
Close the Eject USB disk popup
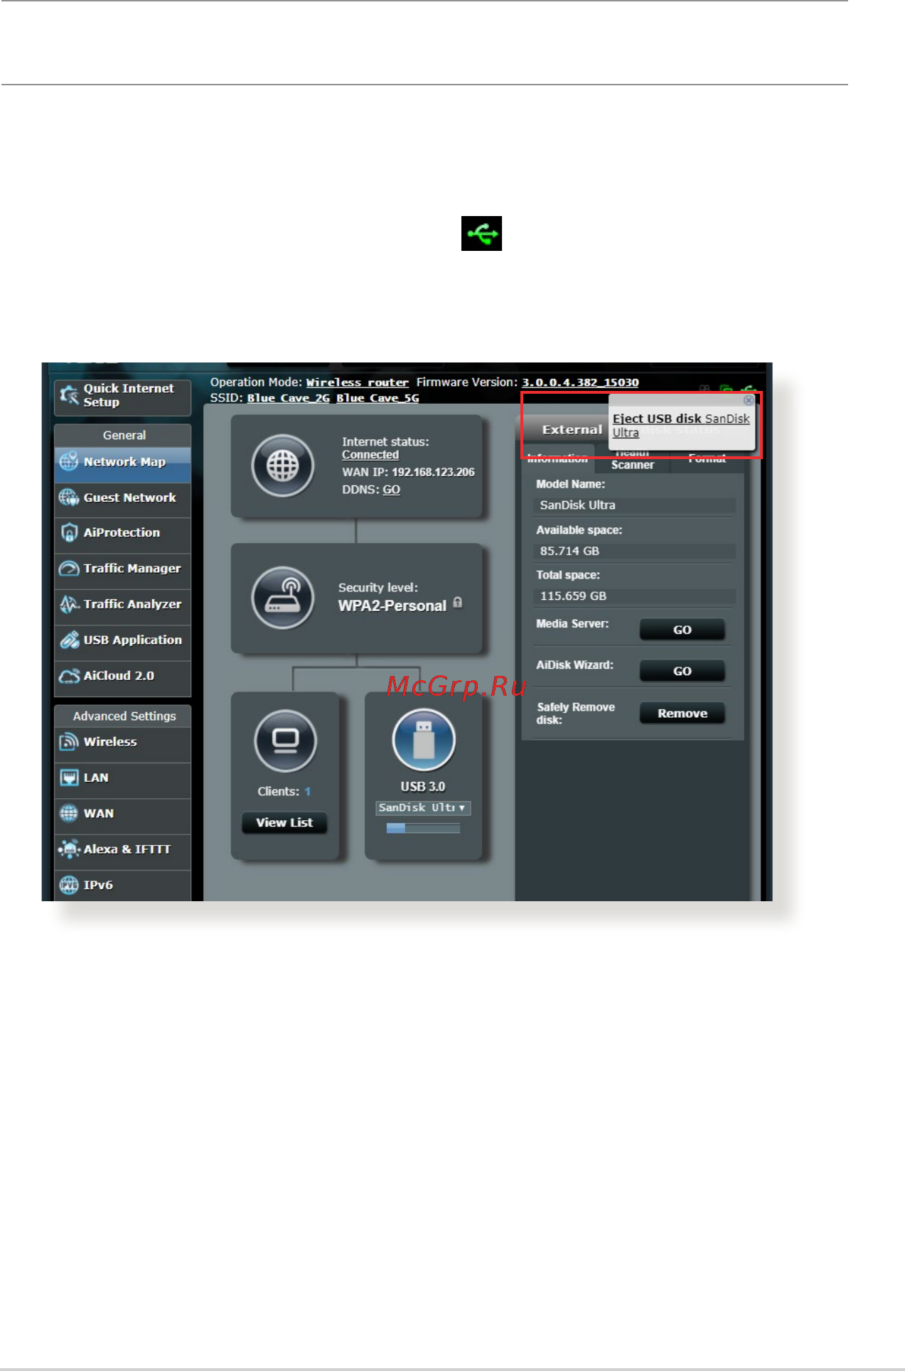point(748,400)
